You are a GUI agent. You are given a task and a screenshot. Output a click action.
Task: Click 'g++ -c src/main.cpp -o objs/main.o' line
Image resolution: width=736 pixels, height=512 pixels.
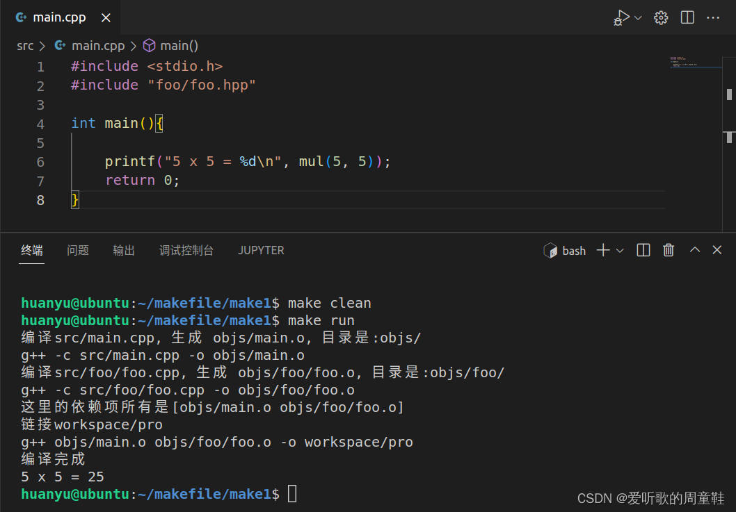(x=163, y=356)
